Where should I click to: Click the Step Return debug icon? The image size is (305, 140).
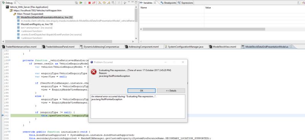pos(109,3)
